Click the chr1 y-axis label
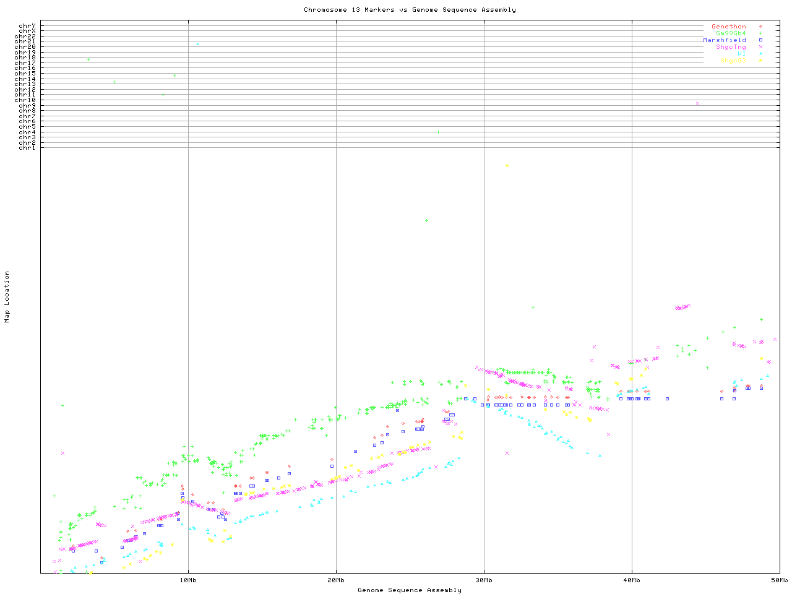The height and width of the screenshot is (594, 792). tap(27, 148)
